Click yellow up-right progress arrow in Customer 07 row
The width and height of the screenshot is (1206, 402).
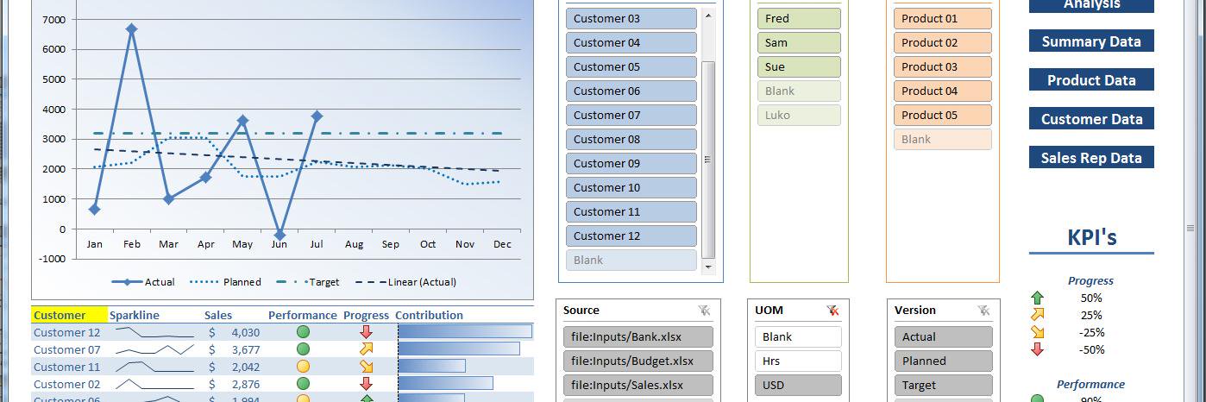point(366,349)
